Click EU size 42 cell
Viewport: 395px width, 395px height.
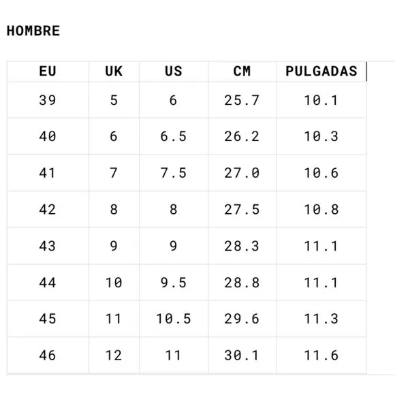tap(48, 210)
